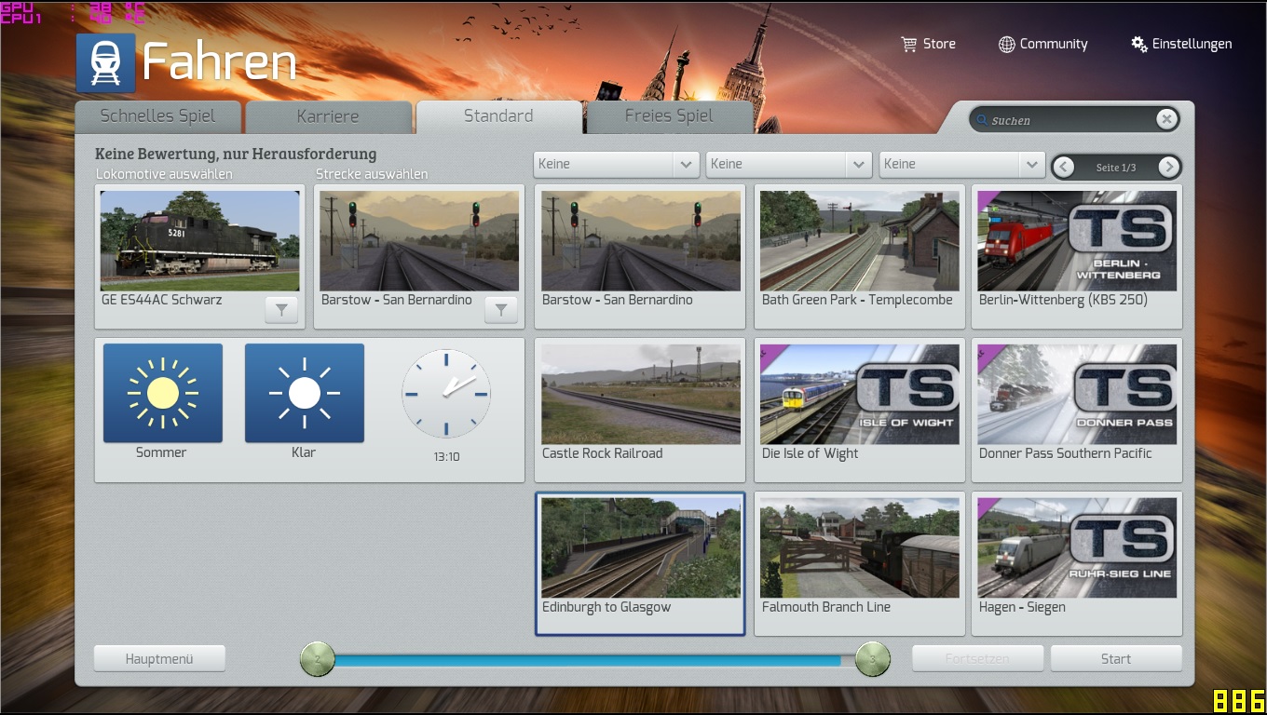Change the Sommer season icon

click(x=163, y=393)
